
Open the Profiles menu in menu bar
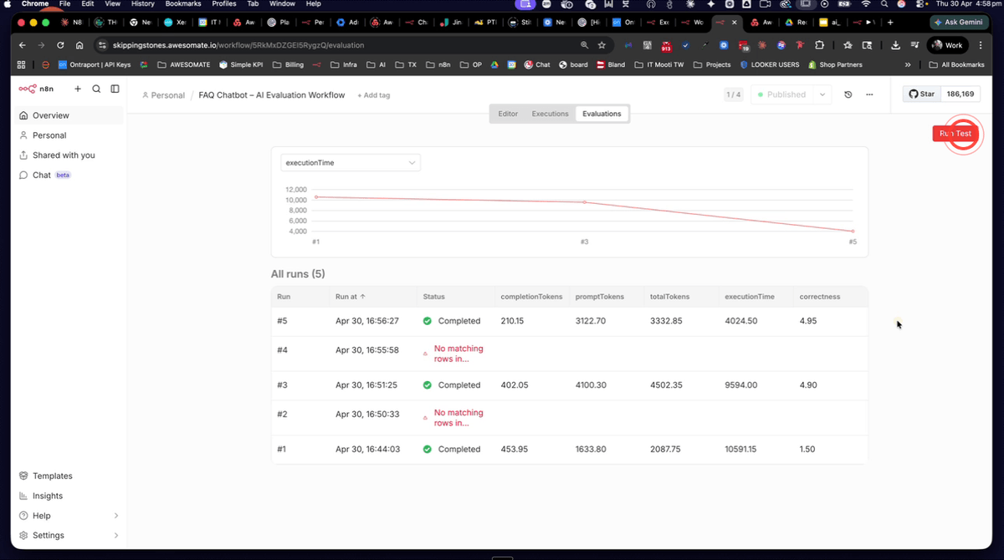tap(224, 4)
